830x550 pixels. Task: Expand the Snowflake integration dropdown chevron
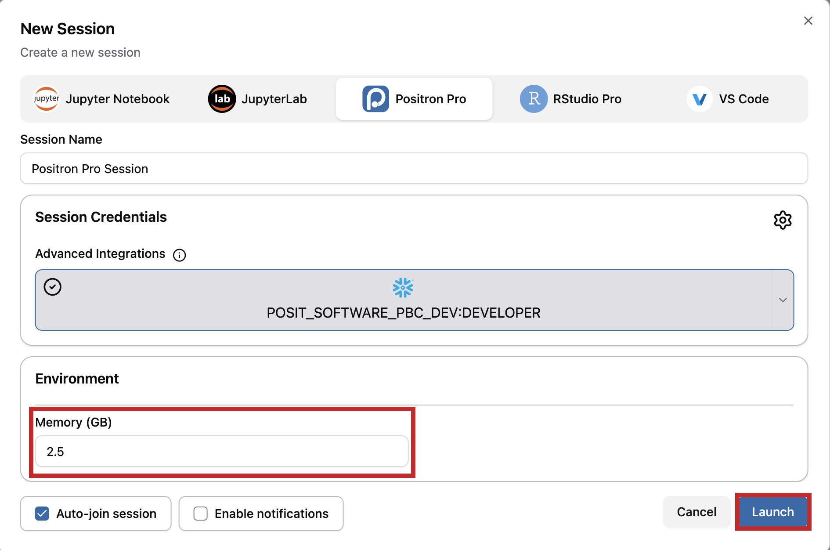click(783, 300)
